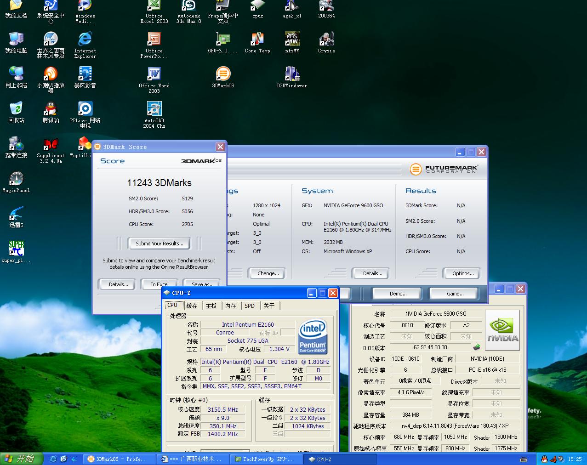Click Submit Your Results button
The height and width of the screenshot is (465, 587).
pyautogui.click(x=159, y=244)
